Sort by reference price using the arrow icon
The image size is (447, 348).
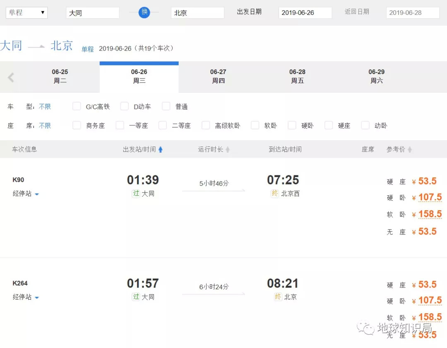pos(410,149)
